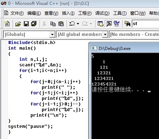Click the '#include<stdio.h>' code line
The image size is (159, 139).
click(x=32, y=43)
